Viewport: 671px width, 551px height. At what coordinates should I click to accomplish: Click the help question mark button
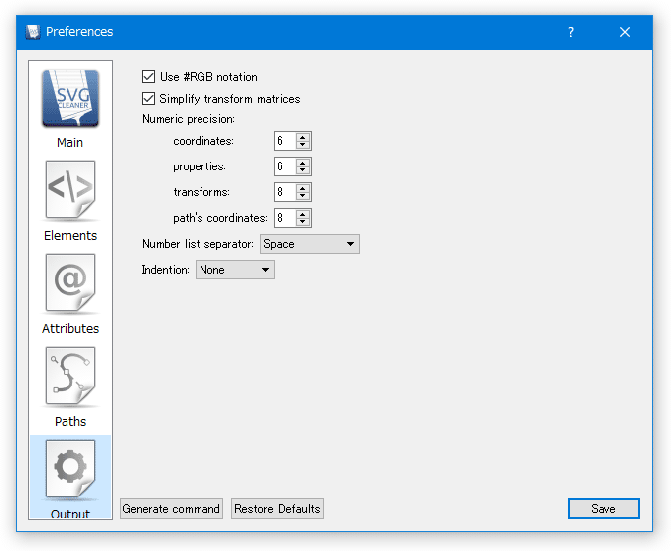(571, 32)
